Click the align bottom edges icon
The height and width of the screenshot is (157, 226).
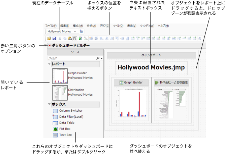(x=127, y=38)
